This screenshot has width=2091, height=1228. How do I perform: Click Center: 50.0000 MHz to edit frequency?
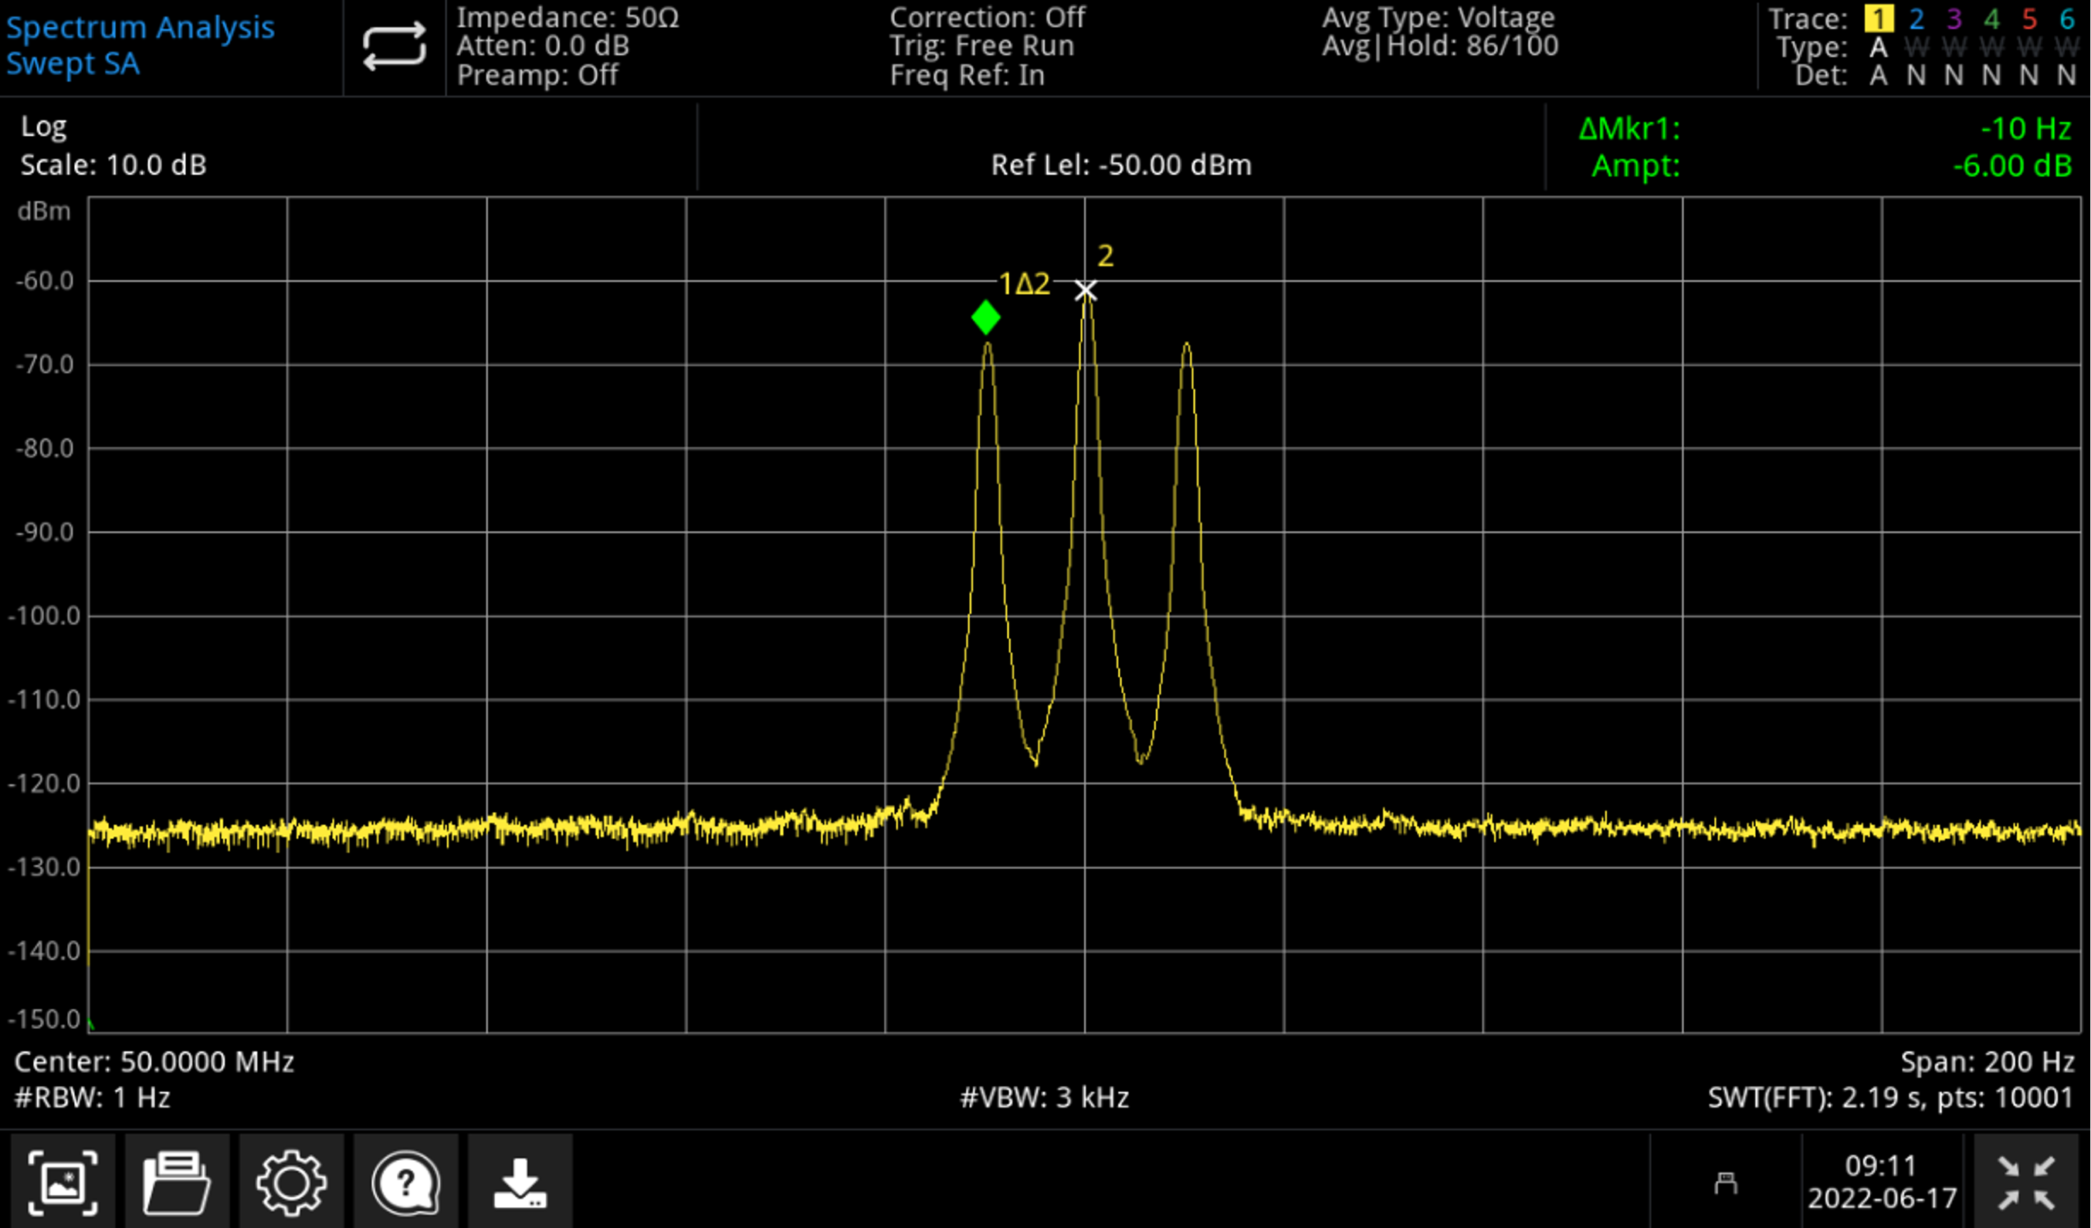(x=152, y=1061)
